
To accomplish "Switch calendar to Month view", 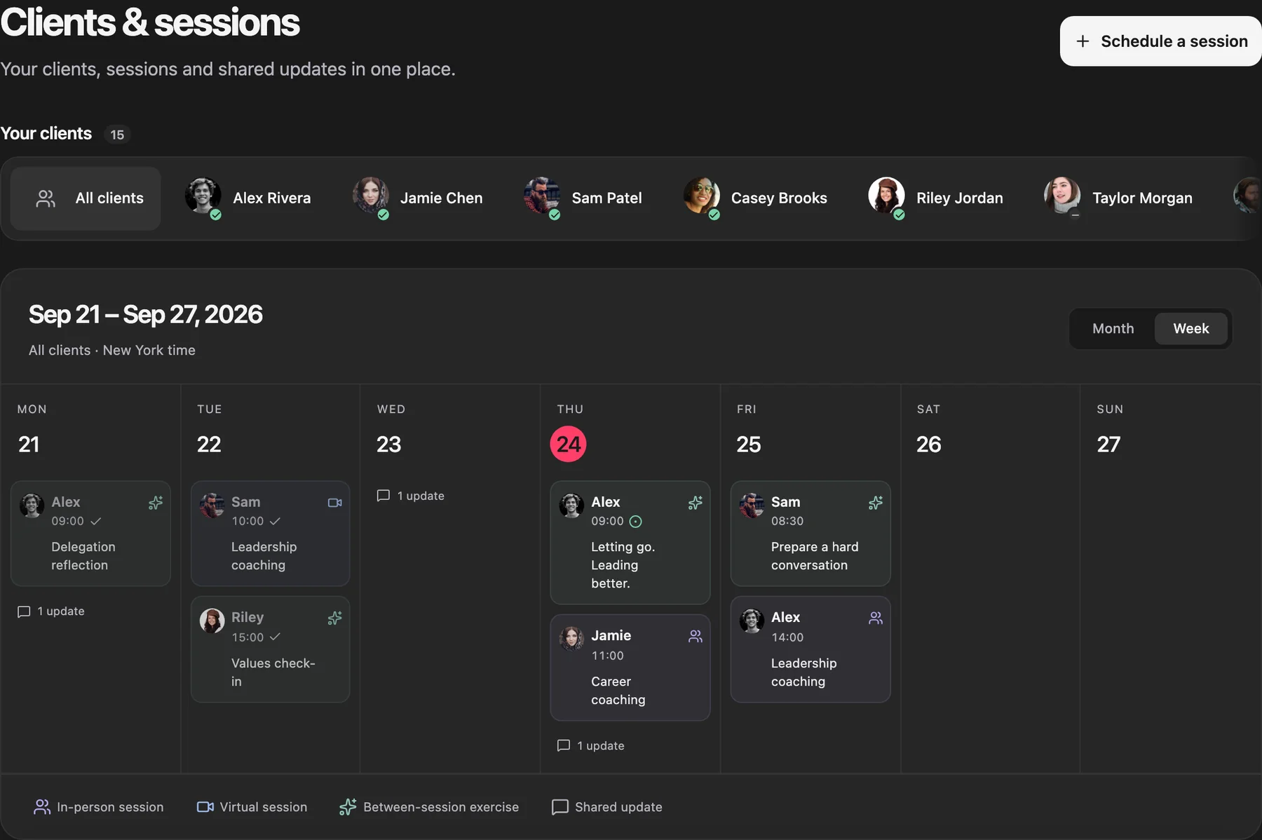I will [x=1113, y=328].
